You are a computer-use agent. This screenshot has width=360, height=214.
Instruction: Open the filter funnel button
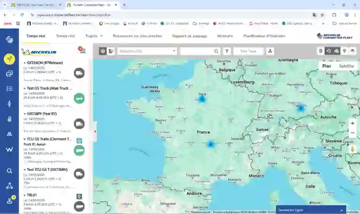pyautogui.click(x=227, y=51)
